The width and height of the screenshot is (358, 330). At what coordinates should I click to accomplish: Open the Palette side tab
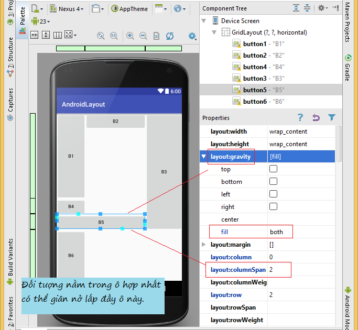22,20
